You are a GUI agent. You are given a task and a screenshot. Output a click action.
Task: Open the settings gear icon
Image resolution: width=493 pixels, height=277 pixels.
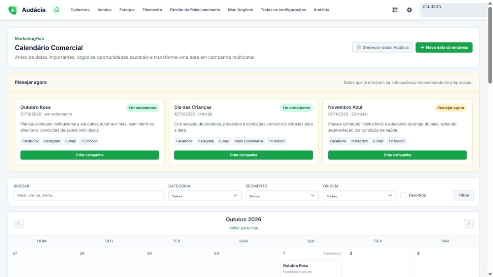click(409, 10)
